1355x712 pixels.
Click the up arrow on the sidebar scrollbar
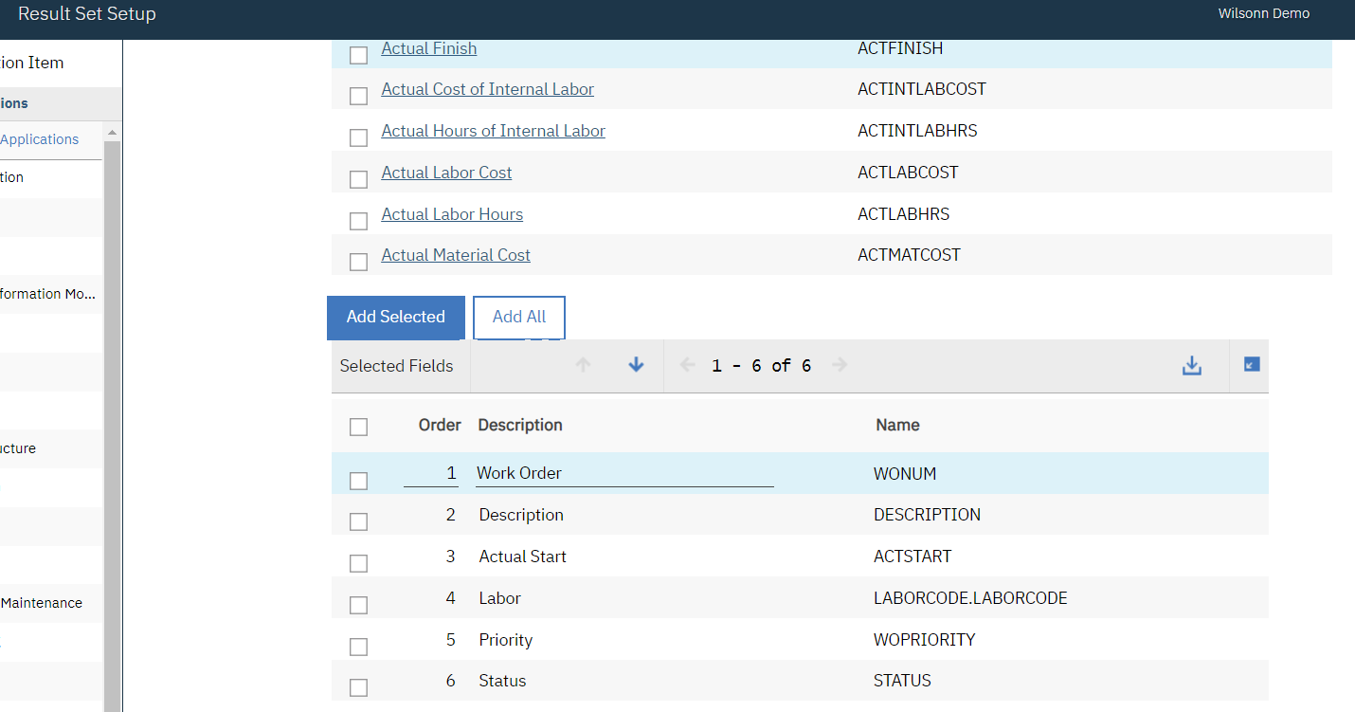[x=114, y=134]
